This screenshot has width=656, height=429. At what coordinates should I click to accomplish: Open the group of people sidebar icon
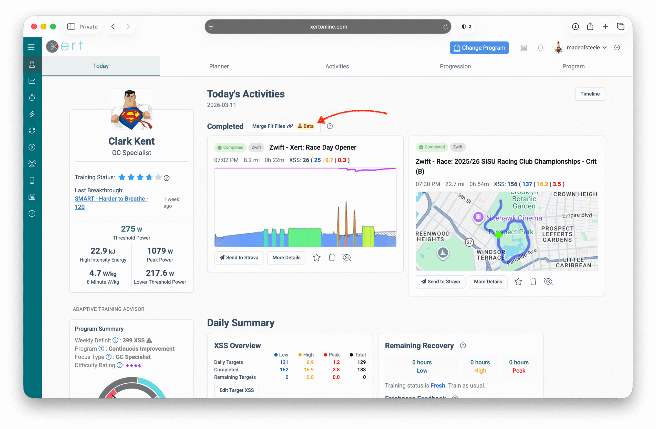[x=32, y=164]
